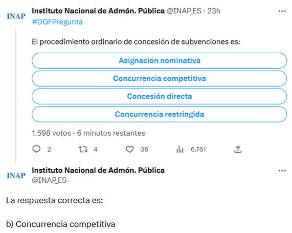Viewport: 292px width, 233px height.
Task: Open INAP avatar on answer tweet
Action: (16, 176)
